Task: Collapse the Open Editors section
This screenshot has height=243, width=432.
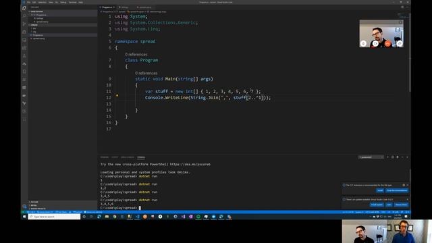Action: (x=63, y=11)
